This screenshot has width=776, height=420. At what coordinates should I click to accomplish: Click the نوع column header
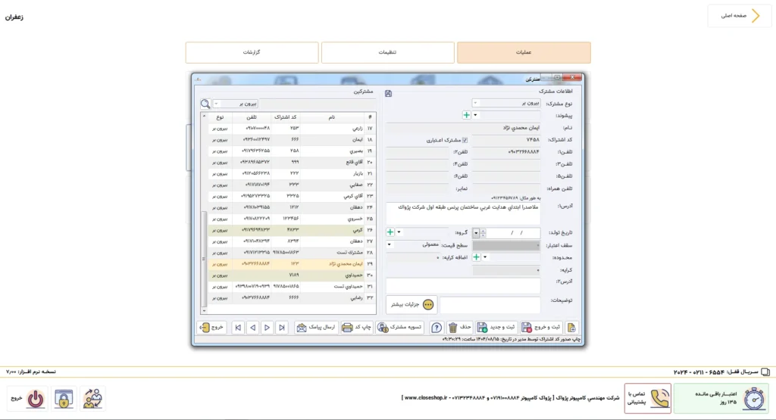point(221,117)
